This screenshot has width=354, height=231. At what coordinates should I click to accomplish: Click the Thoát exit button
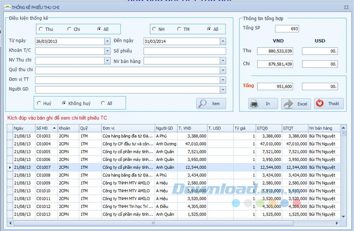[329, 103]
